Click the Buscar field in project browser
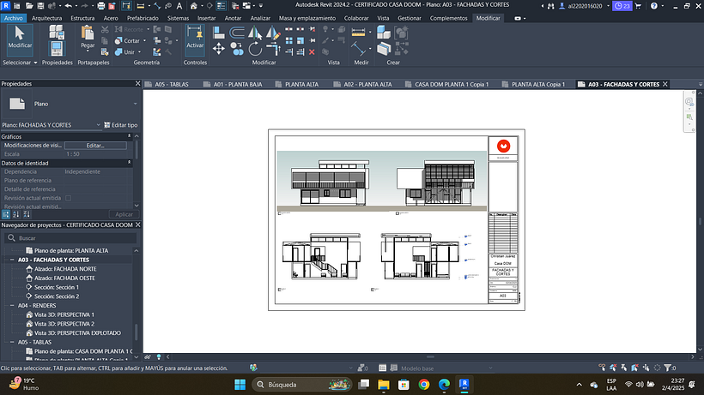The image size is (704, 395). (x=70, y=238)
